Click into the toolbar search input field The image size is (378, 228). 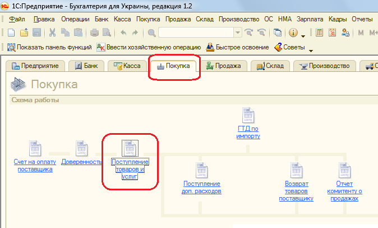click(196, 33)
